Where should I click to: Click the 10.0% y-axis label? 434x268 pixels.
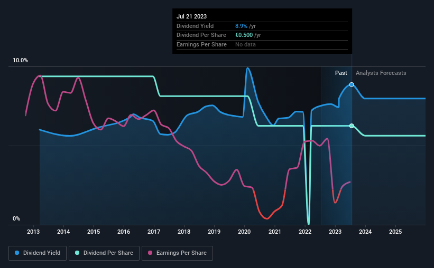pos(20,60)
